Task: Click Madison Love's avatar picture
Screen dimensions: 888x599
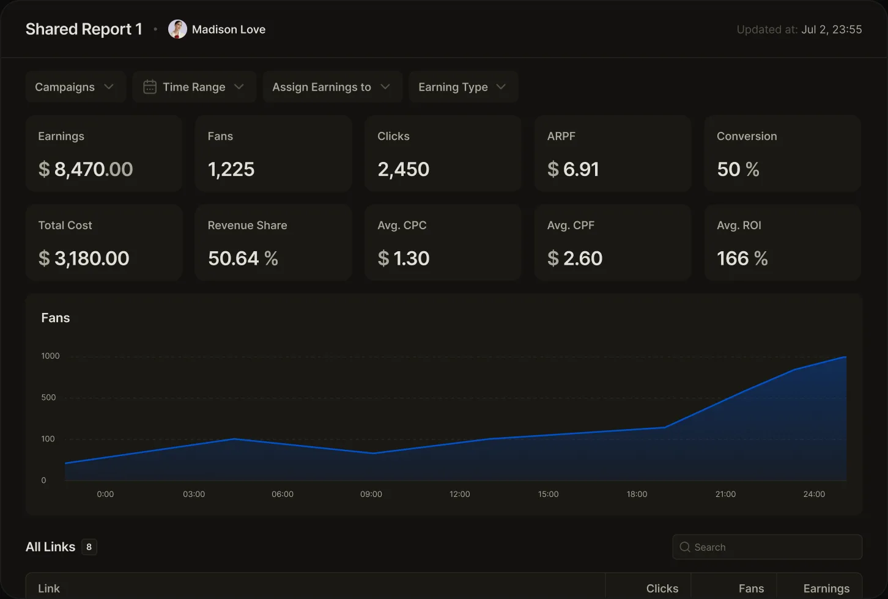Action: click(177, 29)
